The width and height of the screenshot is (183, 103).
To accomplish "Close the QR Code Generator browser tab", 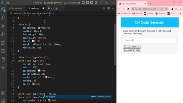I will click(x=145, y=4).
